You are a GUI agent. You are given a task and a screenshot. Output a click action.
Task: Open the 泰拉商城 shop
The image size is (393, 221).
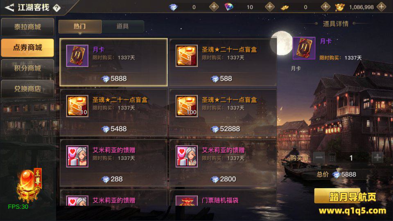tap(27, 27)
